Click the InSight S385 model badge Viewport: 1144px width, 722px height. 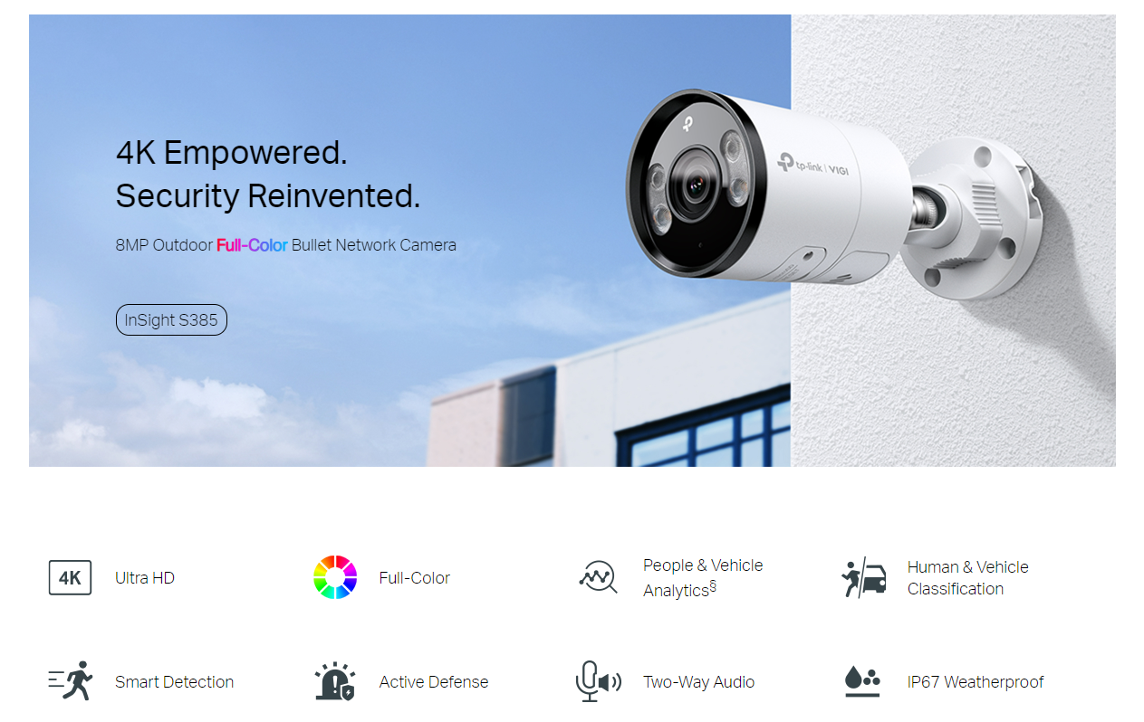coord(171,320)
